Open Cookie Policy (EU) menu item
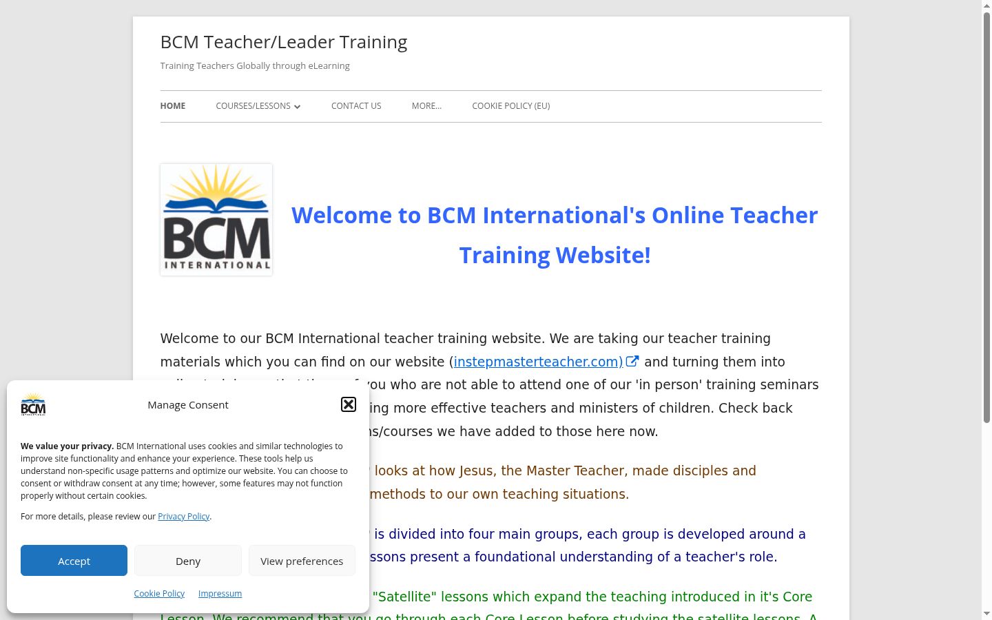Viewport: 992px width, 620px height. 511,106
